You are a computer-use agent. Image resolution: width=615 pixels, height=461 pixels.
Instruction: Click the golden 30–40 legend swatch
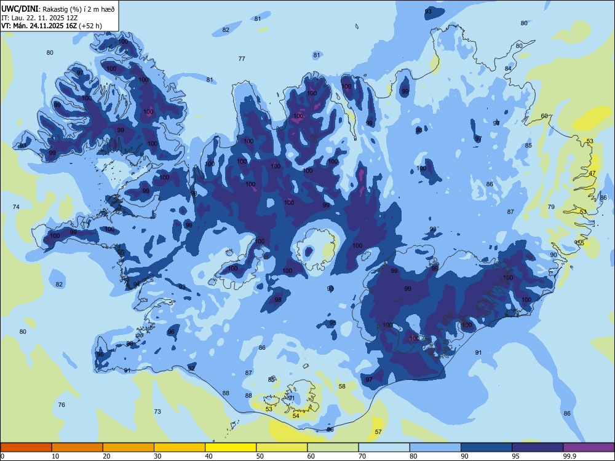point(180,447)
